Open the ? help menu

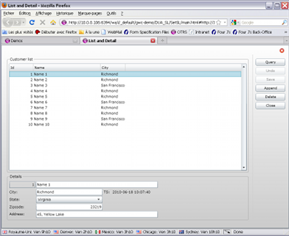click(122, 14)
